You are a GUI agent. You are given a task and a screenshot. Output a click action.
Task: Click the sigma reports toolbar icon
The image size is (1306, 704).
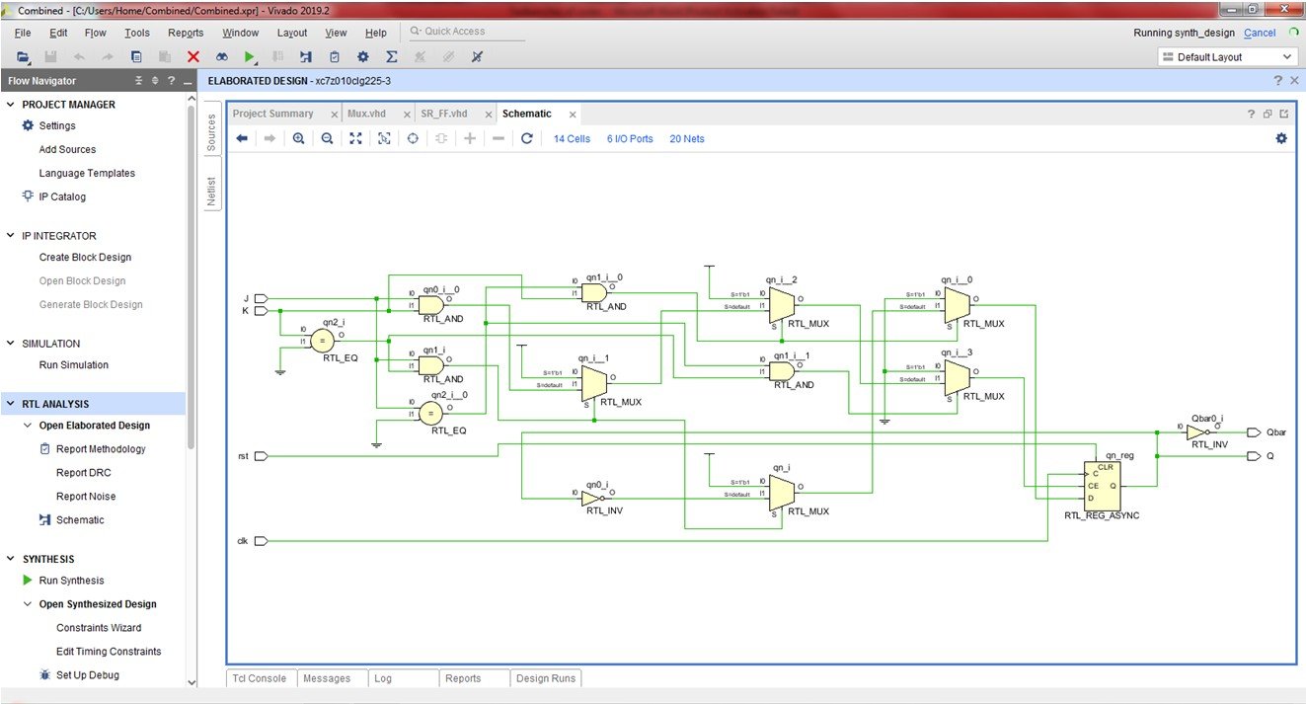391,57
